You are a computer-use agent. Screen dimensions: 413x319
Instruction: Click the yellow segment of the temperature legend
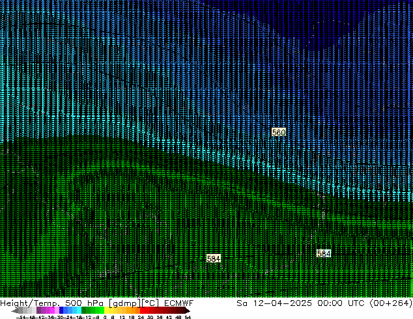(106, 311)
